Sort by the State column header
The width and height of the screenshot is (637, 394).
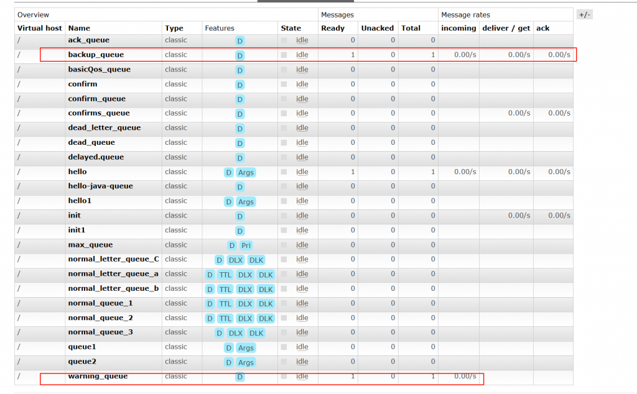pos(291,28)
